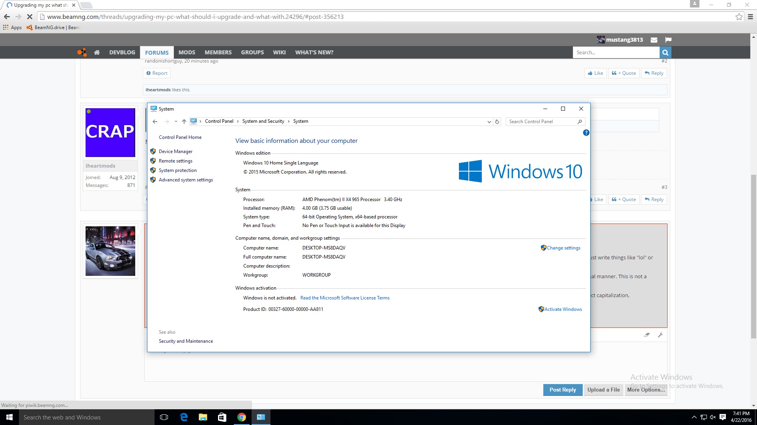Open Device Manager link

[175, 152]
